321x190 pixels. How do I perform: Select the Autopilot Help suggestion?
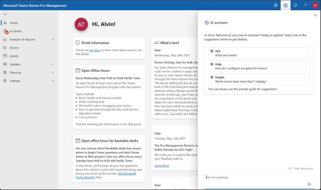coord(259,66)
